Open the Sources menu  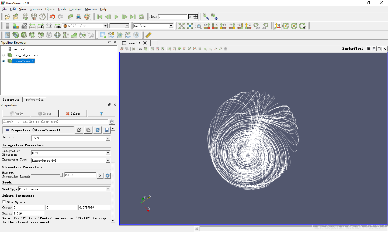coord(36,9)
